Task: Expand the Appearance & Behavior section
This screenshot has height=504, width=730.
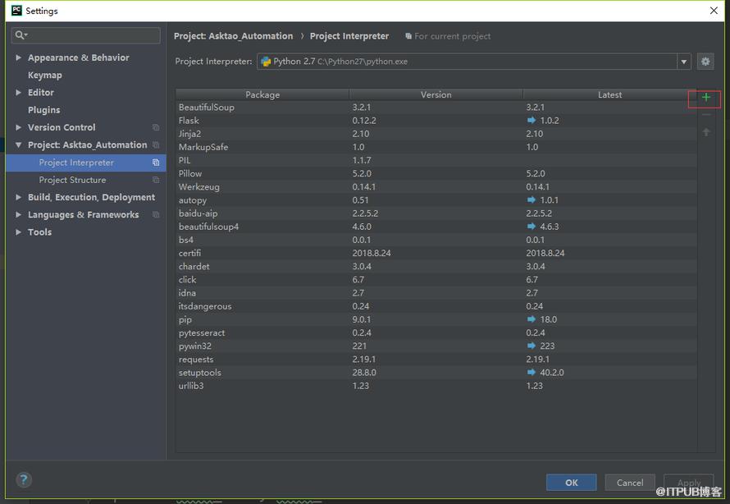Action: 18,57
